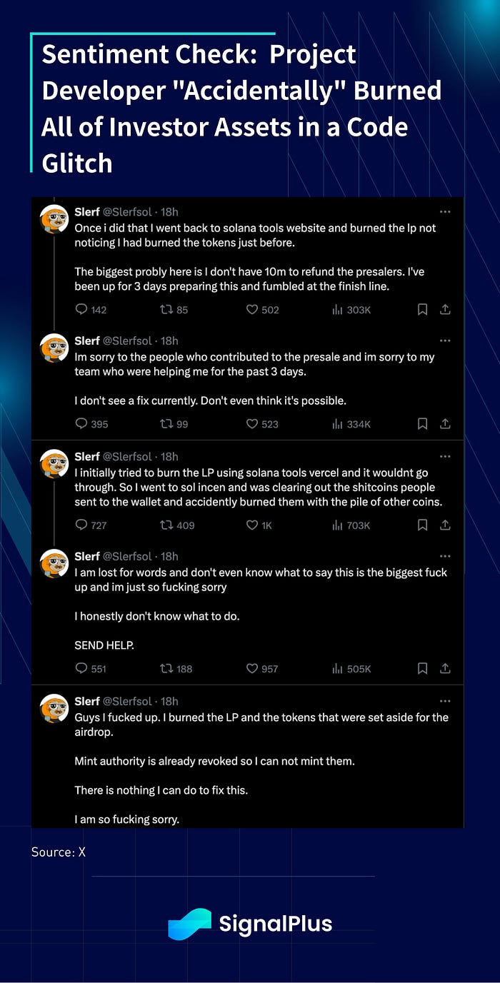Viewport: 500px width, 983px height.
Task: Retweet the post with 85 retweets
Action: pos(166,310)
